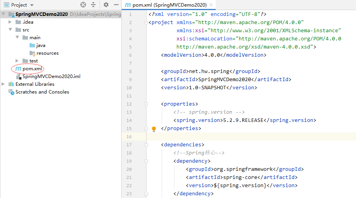The image size is (356, 198).
Task: Click the Maven m icon beside pom.xml
Action: [x=18, y=69]
